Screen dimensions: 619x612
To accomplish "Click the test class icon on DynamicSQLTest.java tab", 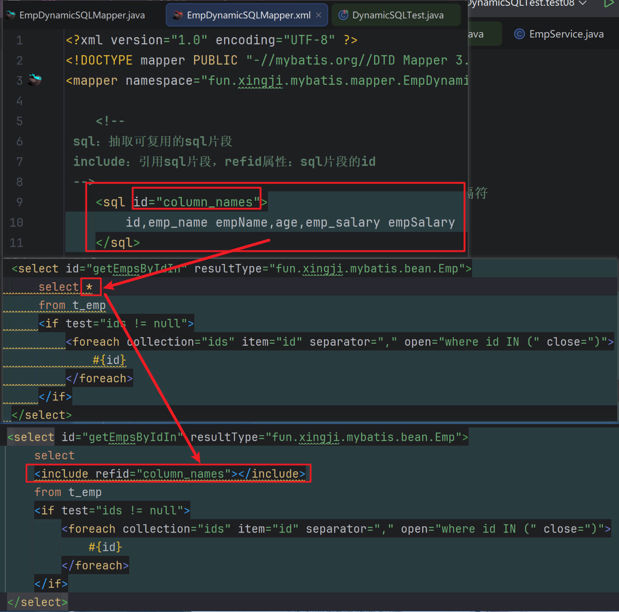I will pos(344,15).
